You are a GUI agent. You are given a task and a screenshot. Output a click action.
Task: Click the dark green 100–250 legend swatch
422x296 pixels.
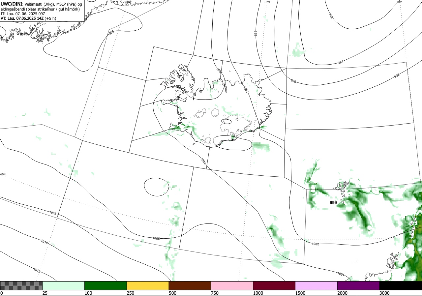(105, 285)
